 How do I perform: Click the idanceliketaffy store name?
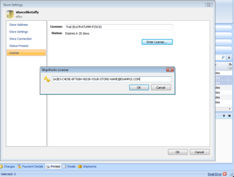click(27, 12)
